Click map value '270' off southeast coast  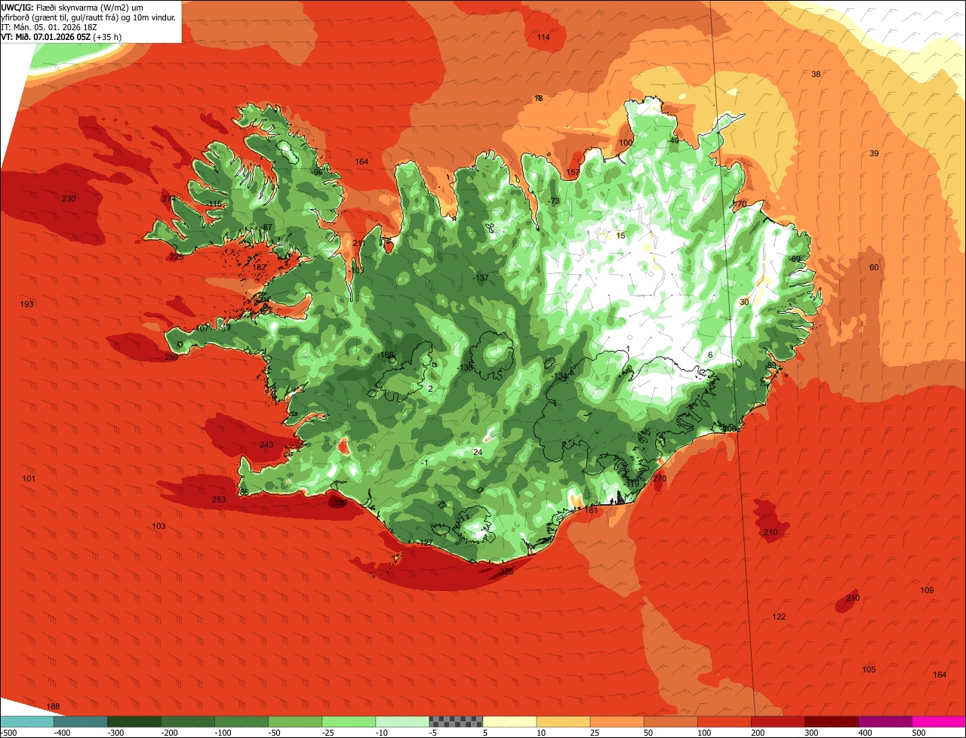click(x=660, y=478)
